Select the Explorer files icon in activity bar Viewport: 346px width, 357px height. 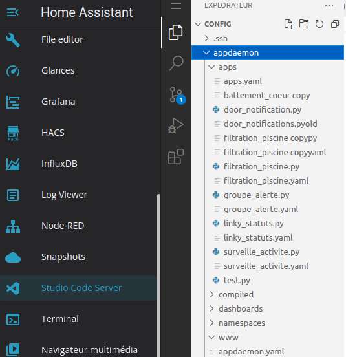175,32
